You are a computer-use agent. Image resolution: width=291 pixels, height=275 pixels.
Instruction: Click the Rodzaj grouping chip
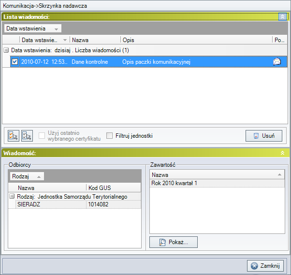[x=27, y=176]
